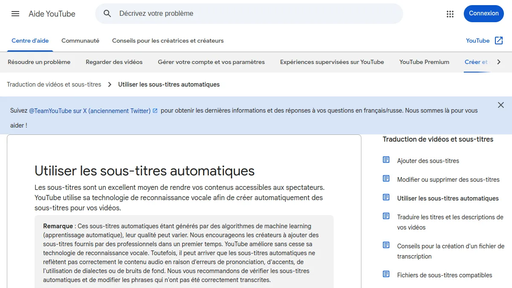
Task: Open the Google apps grid
Action: pyautogui.click(x=450, y=14)
